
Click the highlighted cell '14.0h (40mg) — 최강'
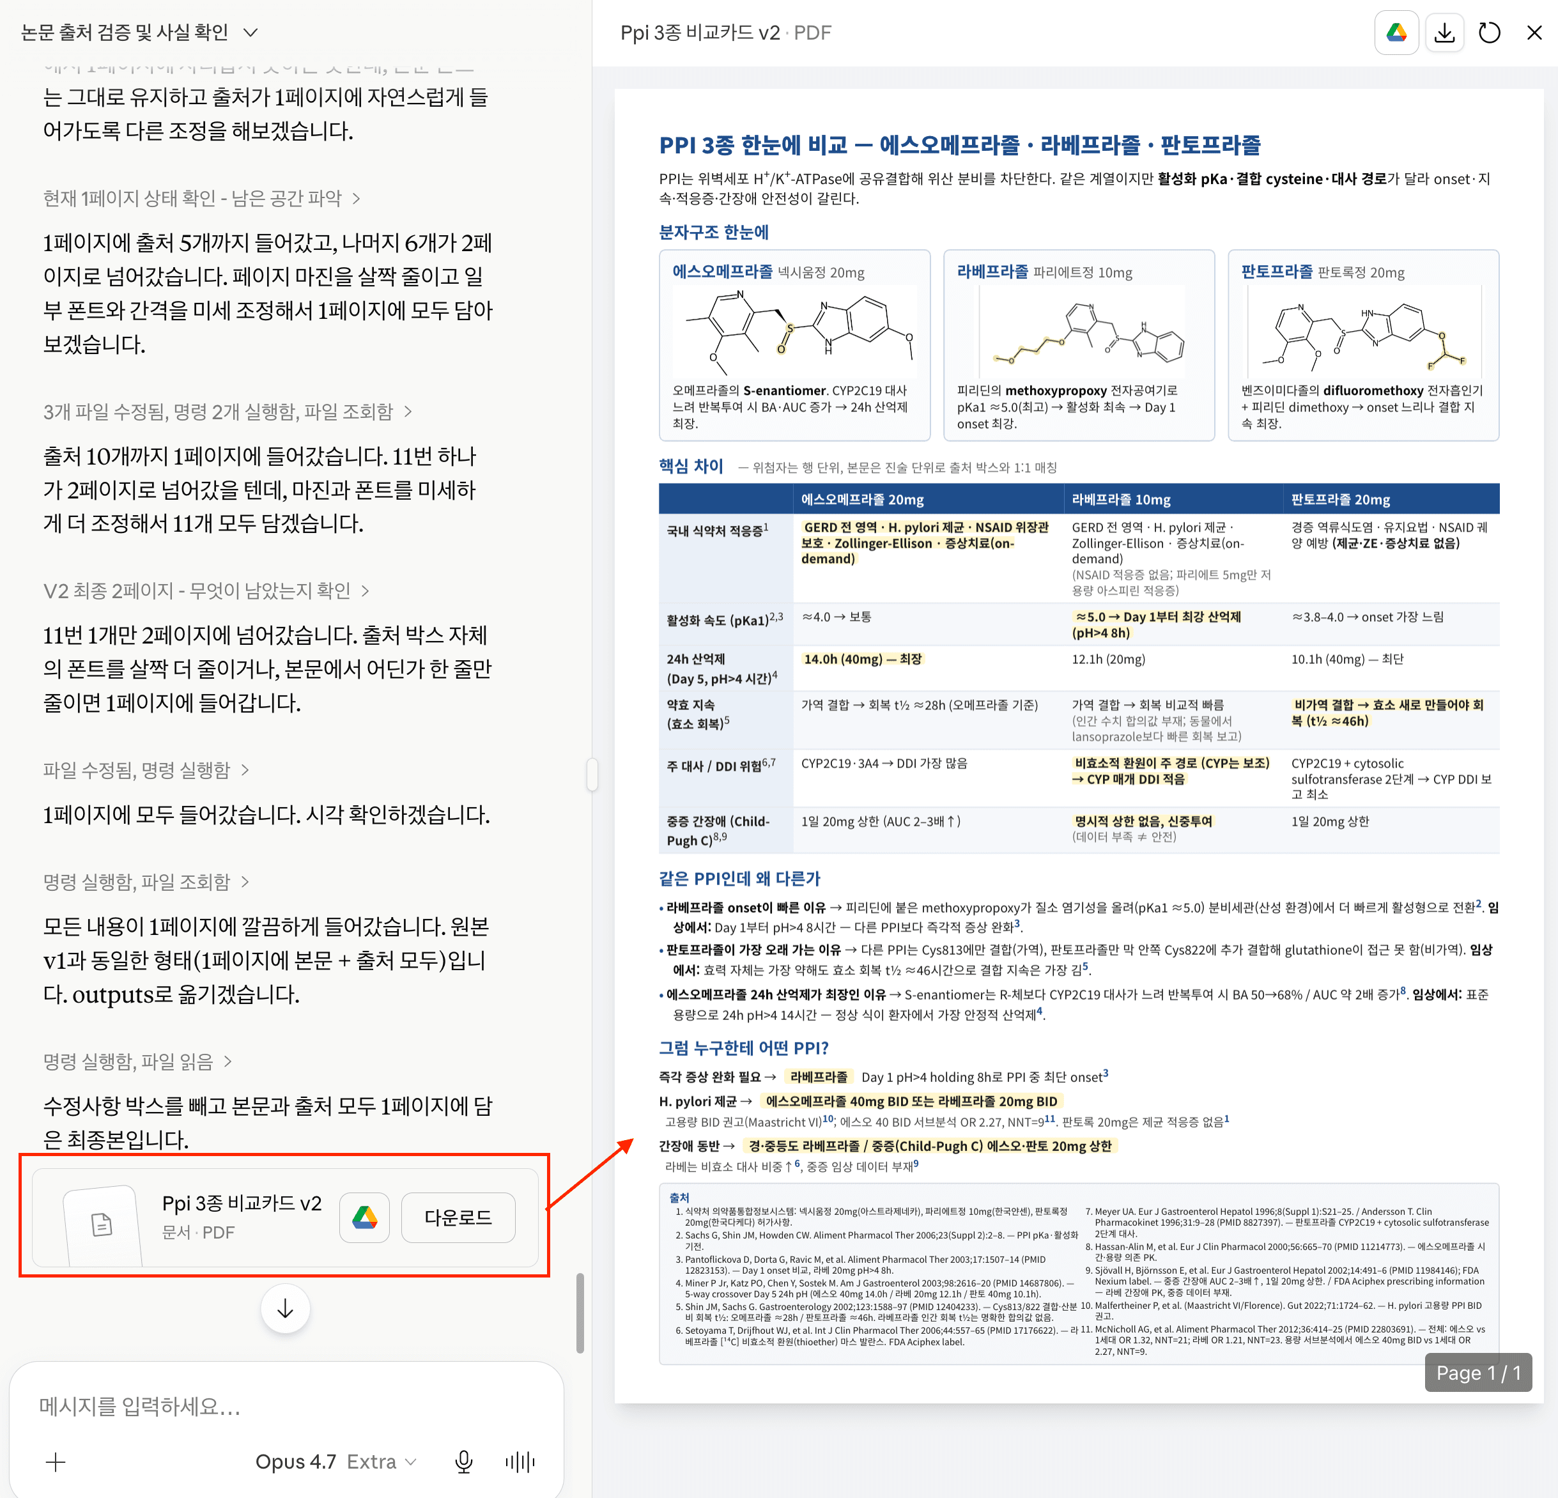point(863,659)
